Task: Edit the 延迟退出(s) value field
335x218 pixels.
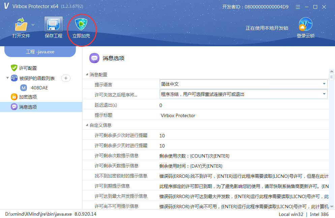Action: tap(244, 105)
